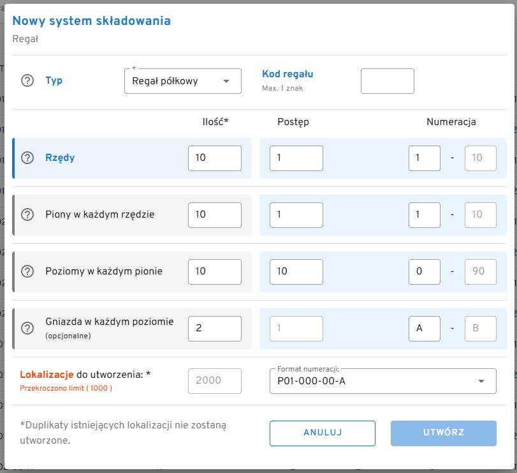The image size is (517, 473).
Task: Click the dropdown arrow of format P01-000-00-A
Action: point(481,381)
